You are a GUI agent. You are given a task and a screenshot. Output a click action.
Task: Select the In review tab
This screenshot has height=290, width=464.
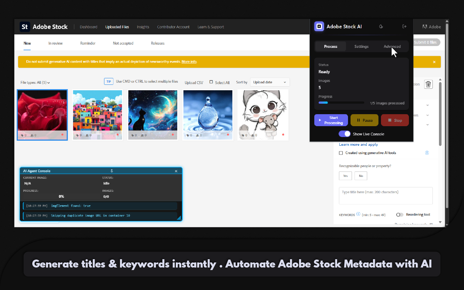(x=55, y=43)
